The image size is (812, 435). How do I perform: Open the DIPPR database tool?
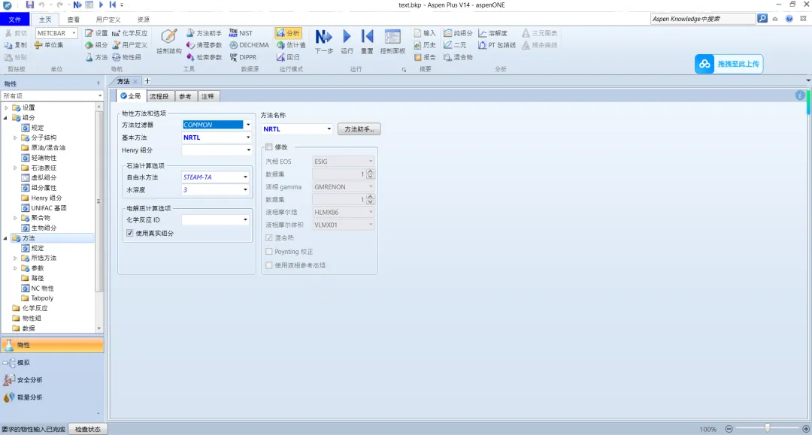243,57
